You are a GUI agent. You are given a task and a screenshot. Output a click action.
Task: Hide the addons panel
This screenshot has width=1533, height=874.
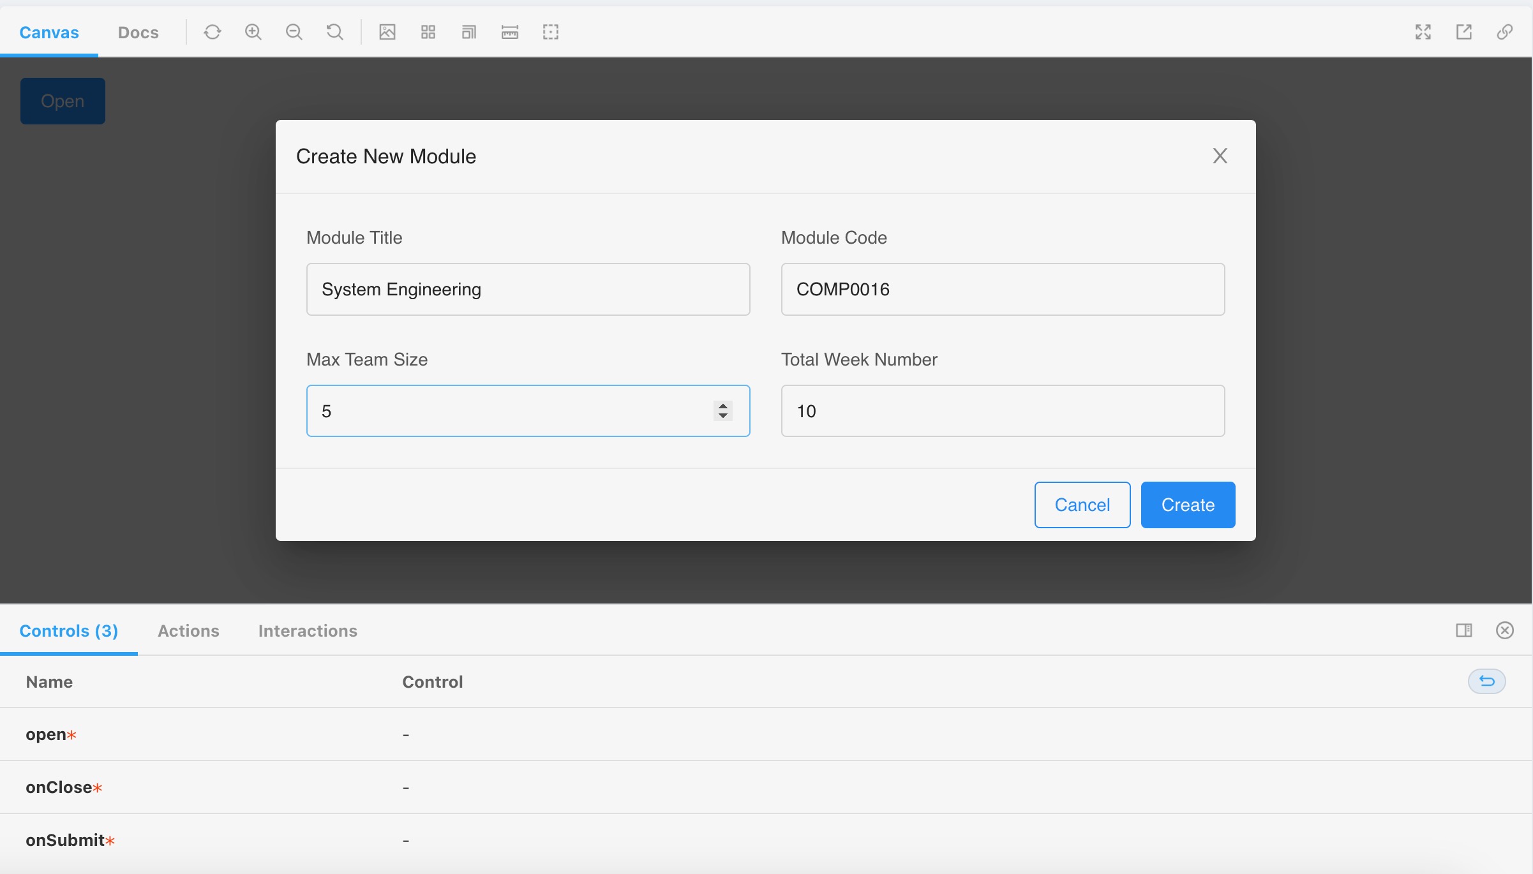[x=1505, y=630]
